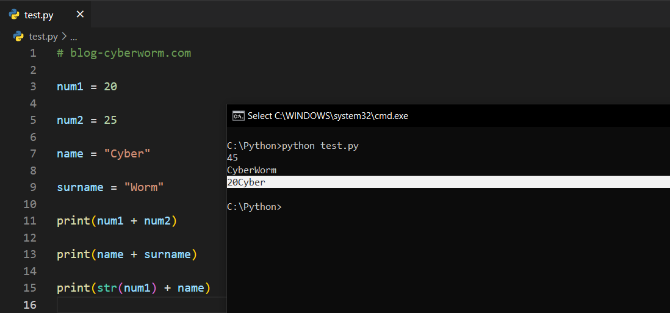Open the breadcrumb ellipsis symbol list

(x=74, y=36)
